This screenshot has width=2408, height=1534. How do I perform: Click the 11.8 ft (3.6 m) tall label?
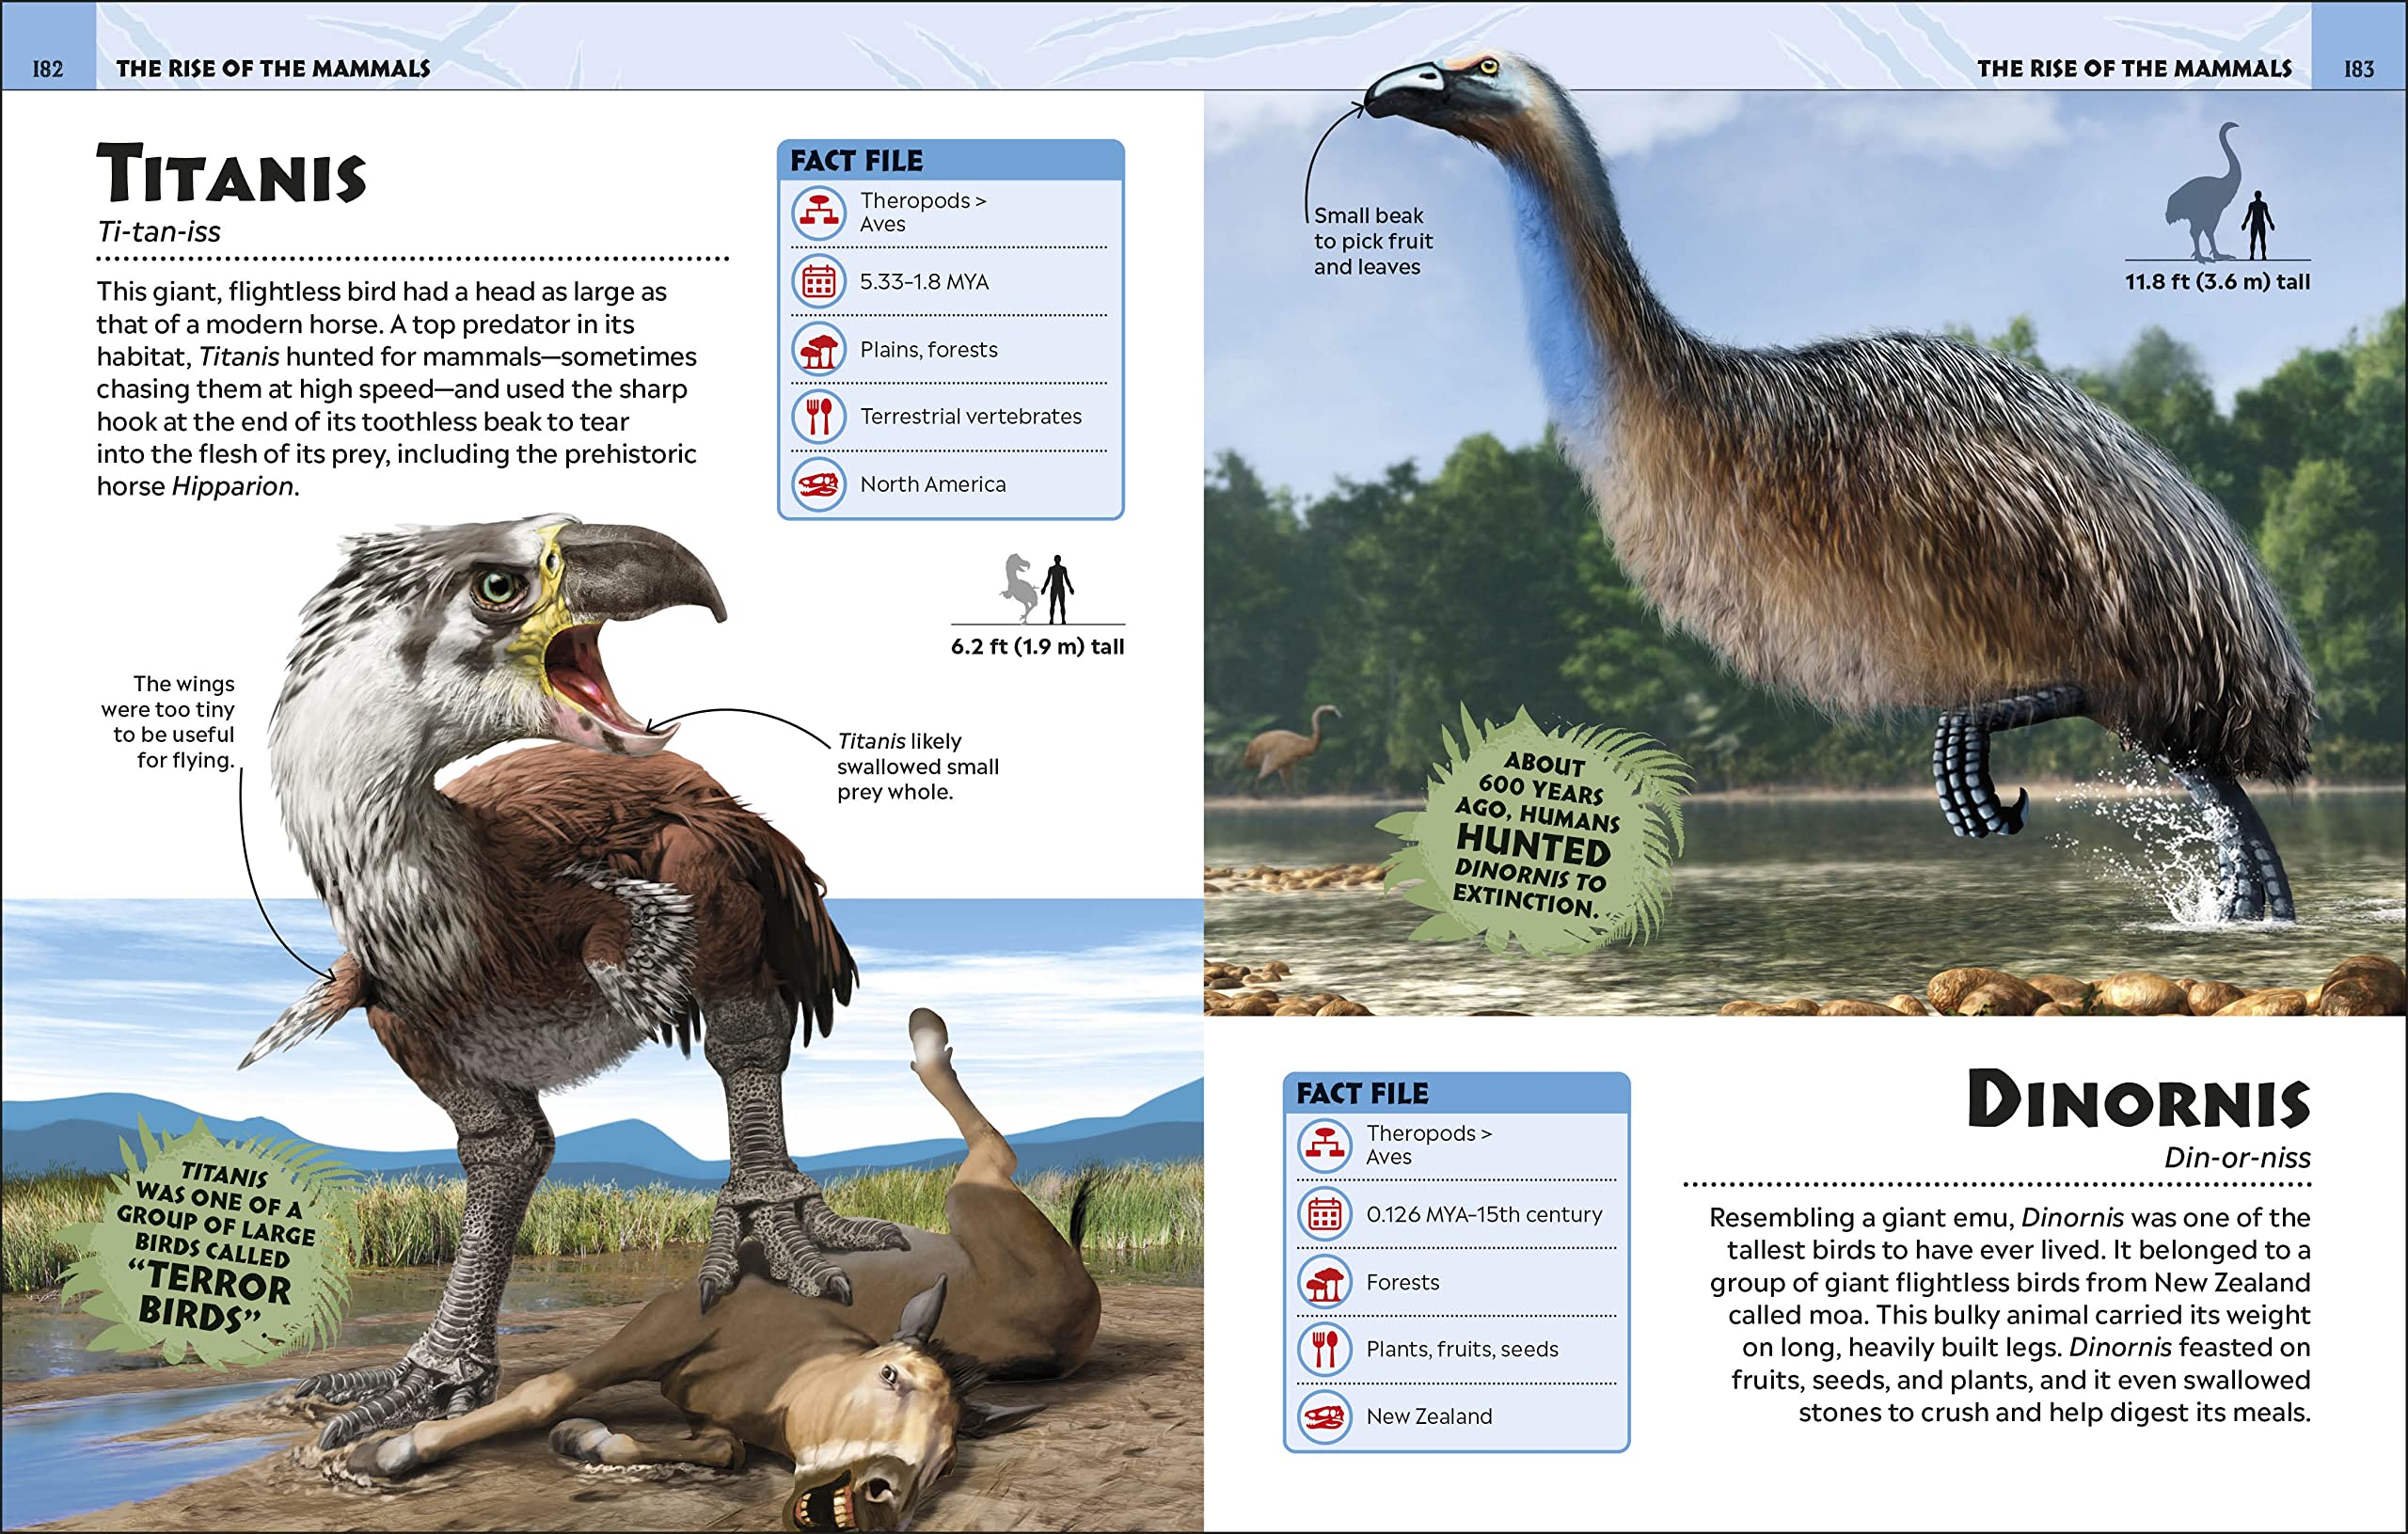(2217, 282)
